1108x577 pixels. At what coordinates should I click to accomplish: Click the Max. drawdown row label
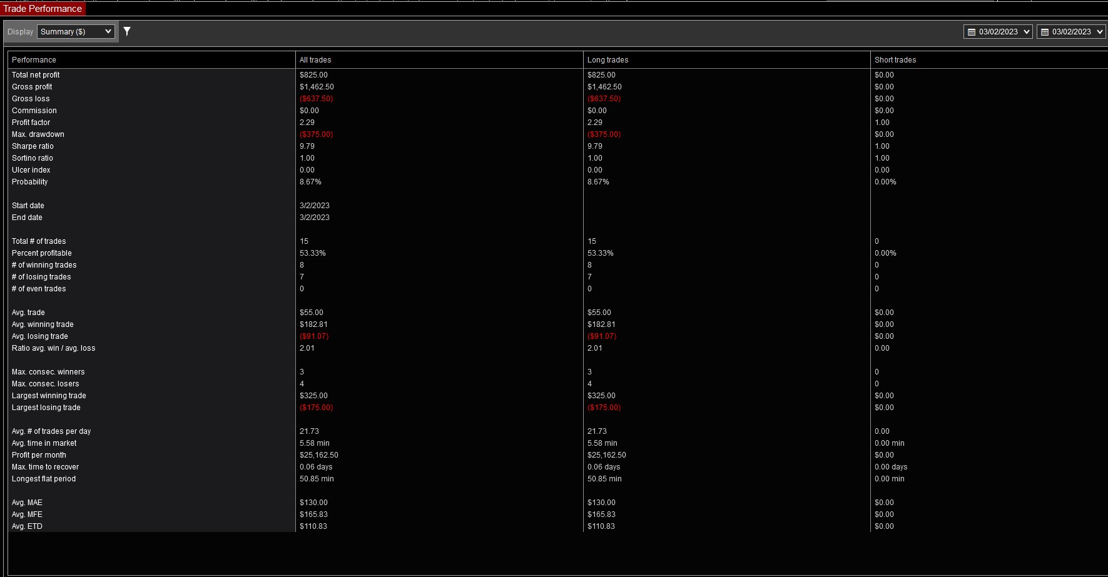click(38, 134)
